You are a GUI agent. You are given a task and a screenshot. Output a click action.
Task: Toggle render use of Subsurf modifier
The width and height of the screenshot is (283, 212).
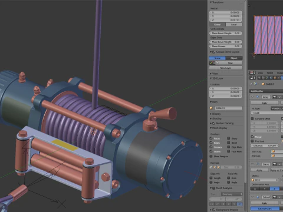pyautogui.click(x=275, y=197)
